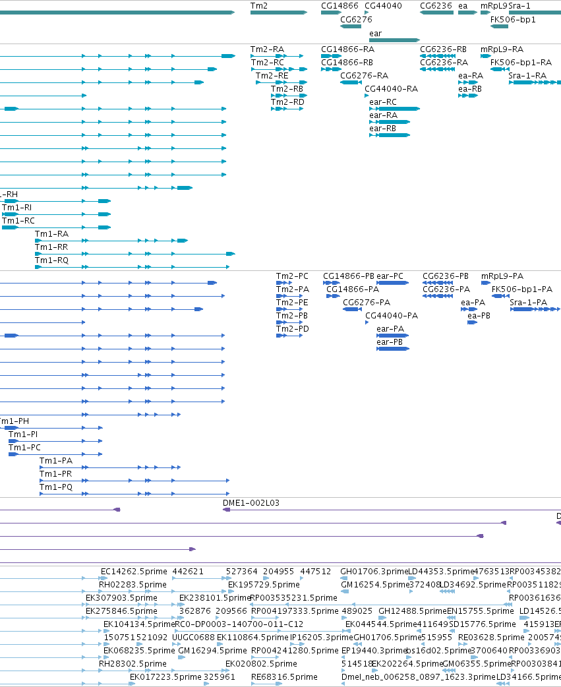Click transcript CG14866-RB
This screenshot has height=687, width=561.
click(x=347, y=63)
